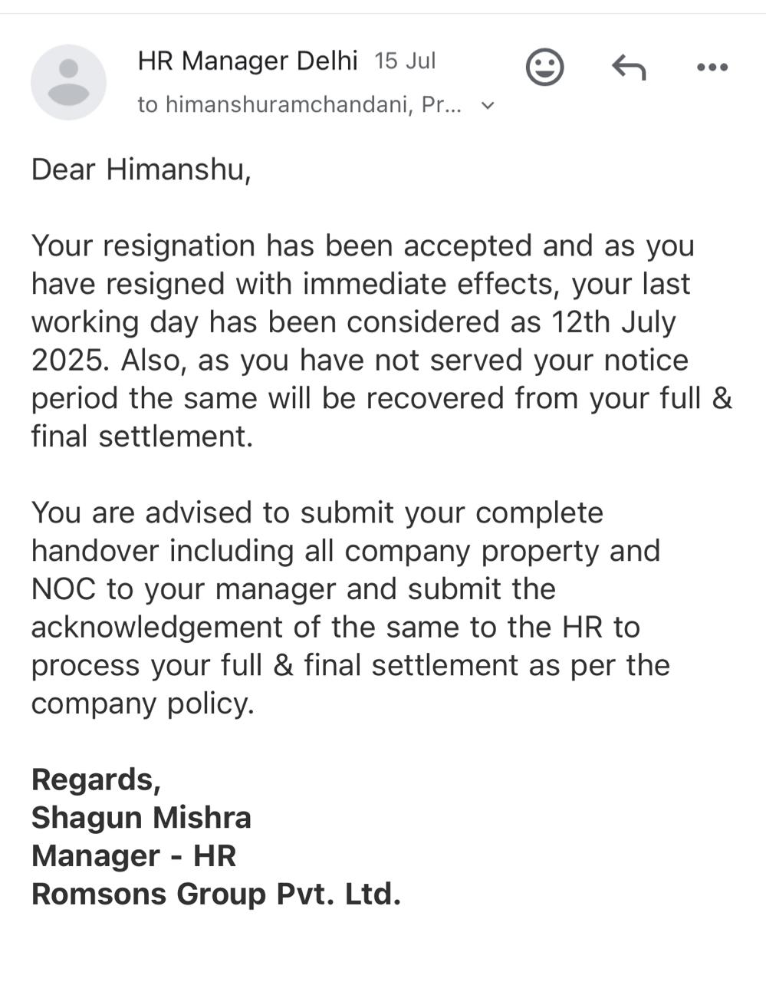Tap the sender name HR Manager Delhi
The image size is (766, 982).
[247, 61]
